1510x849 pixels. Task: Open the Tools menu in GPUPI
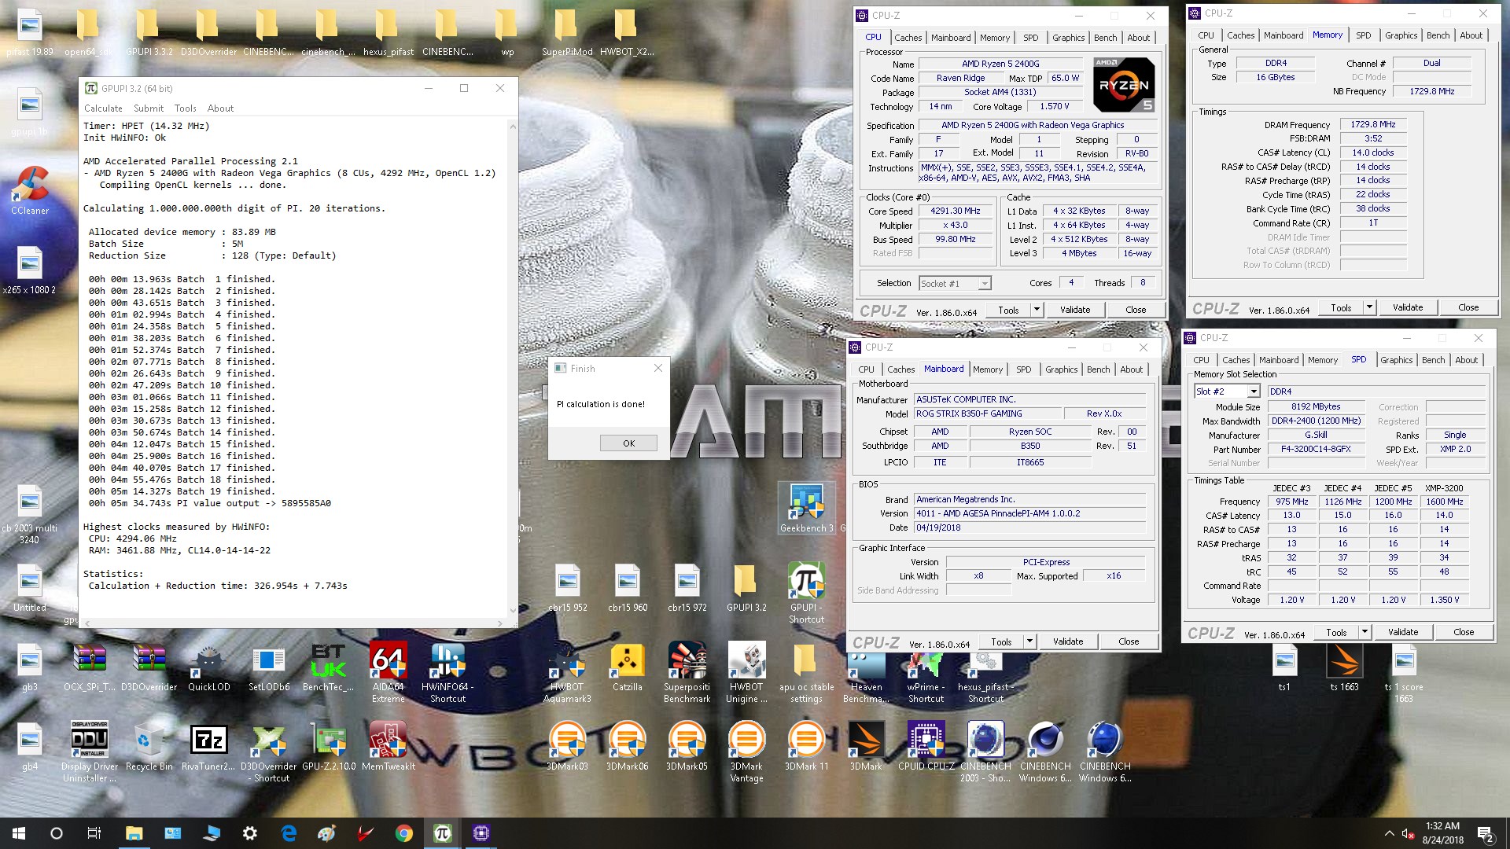point(186,108)
